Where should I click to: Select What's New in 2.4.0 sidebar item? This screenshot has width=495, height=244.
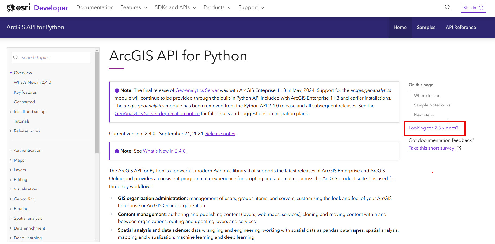pos(32,82)
